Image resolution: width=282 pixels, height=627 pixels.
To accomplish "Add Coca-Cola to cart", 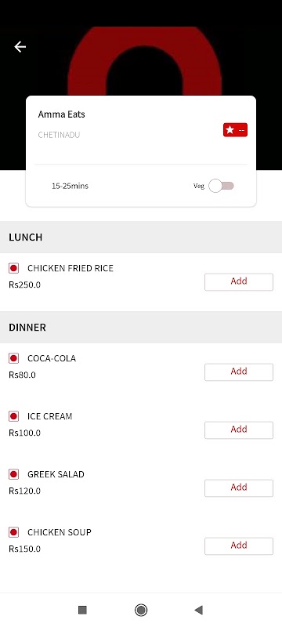I will tap(239, 372).
